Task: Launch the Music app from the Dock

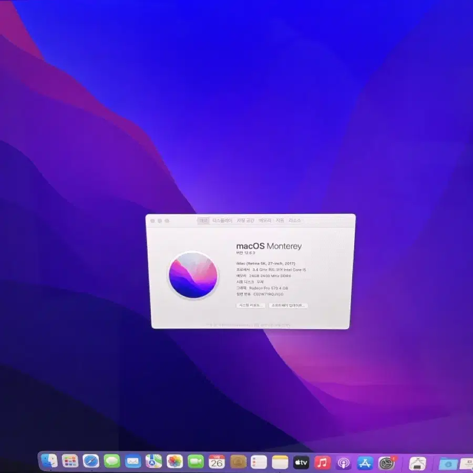Action: coord(322,462)
